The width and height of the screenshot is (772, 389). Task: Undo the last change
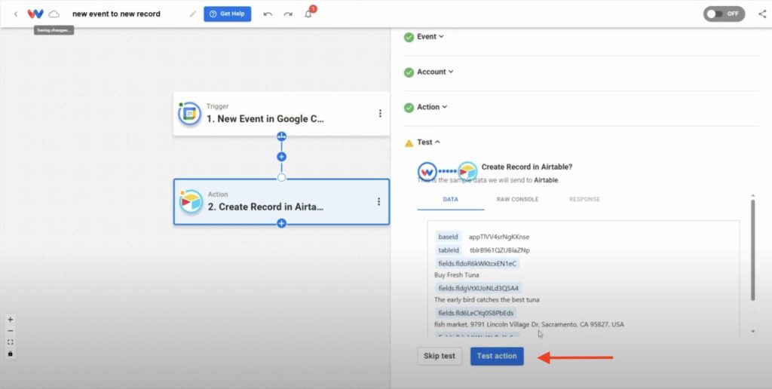click(268, 14)
